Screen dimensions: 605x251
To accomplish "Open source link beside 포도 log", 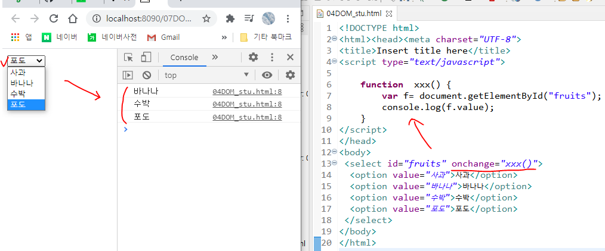I will coord(247,117).
